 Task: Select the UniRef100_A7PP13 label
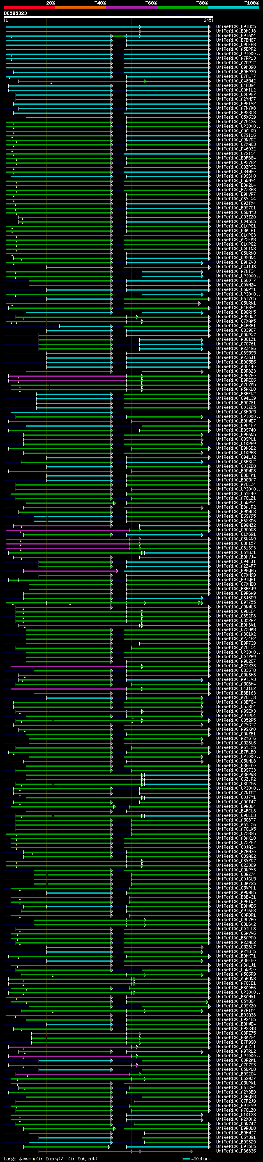(236, 58)
